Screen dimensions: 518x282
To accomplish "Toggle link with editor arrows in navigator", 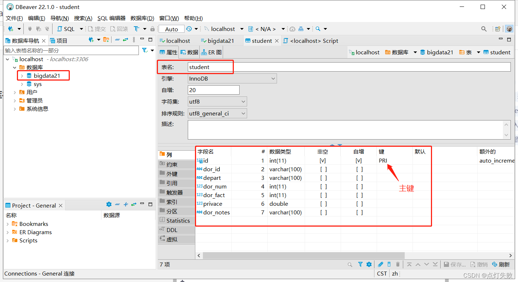I will click(125, 40).
